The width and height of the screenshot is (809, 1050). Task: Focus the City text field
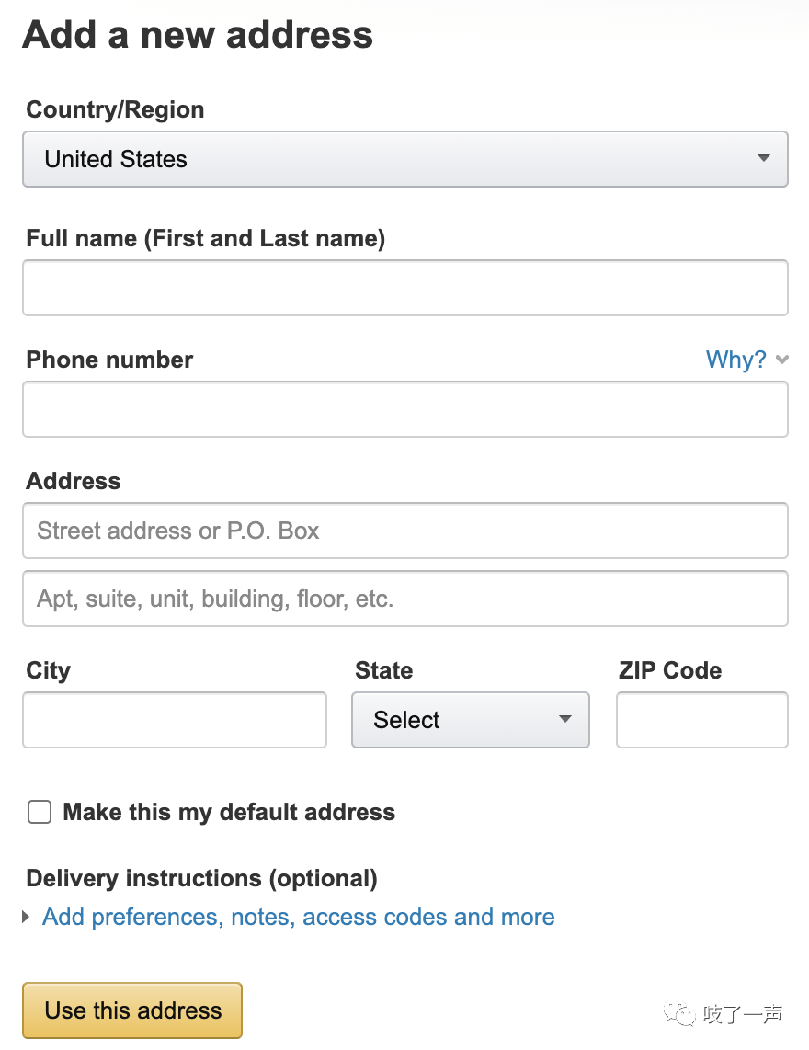pyautogui.click(x=175, y=720)
